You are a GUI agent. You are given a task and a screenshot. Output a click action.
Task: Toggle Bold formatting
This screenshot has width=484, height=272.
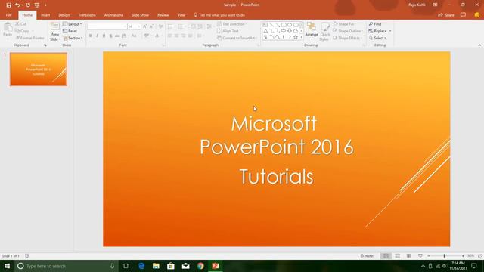click(90, 36)
